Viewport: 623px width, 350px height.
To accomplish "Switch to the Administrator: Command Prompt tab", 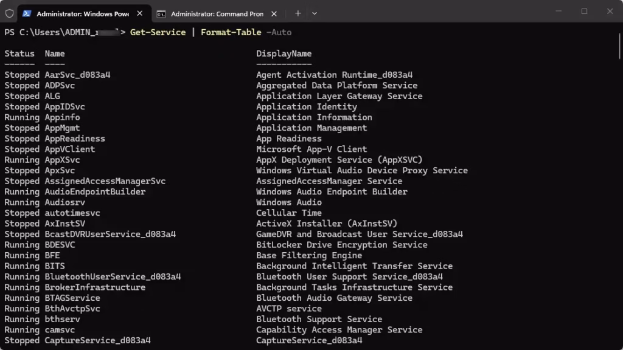I will click(x=218, y=14).
